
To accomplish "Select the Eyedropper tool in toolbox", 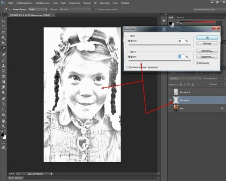I will point(3,49).
